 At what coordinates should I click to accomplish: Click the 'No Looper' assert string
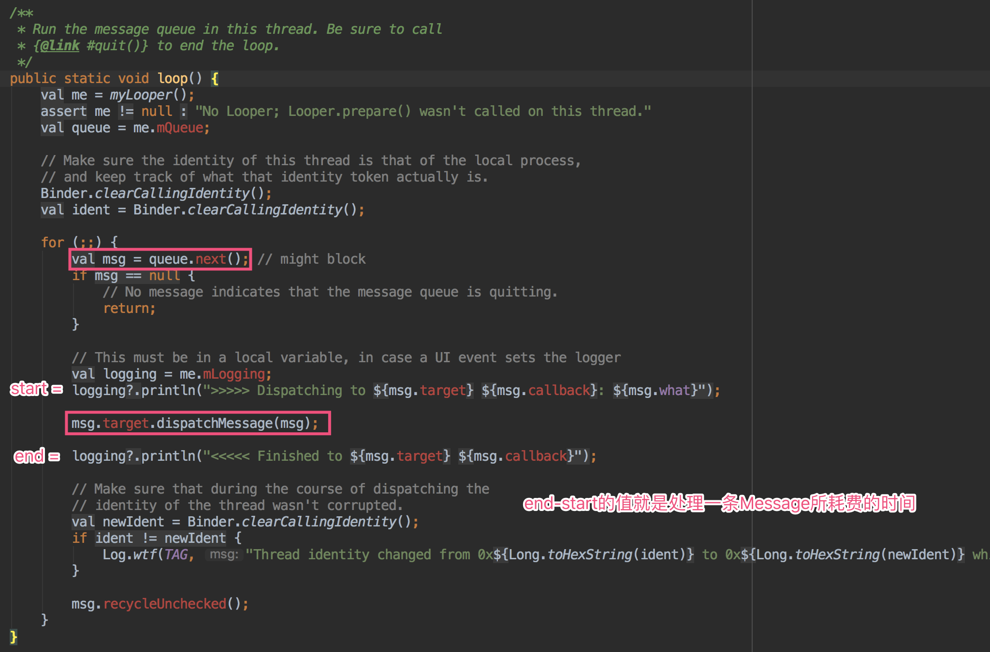(x=422, y=112)
